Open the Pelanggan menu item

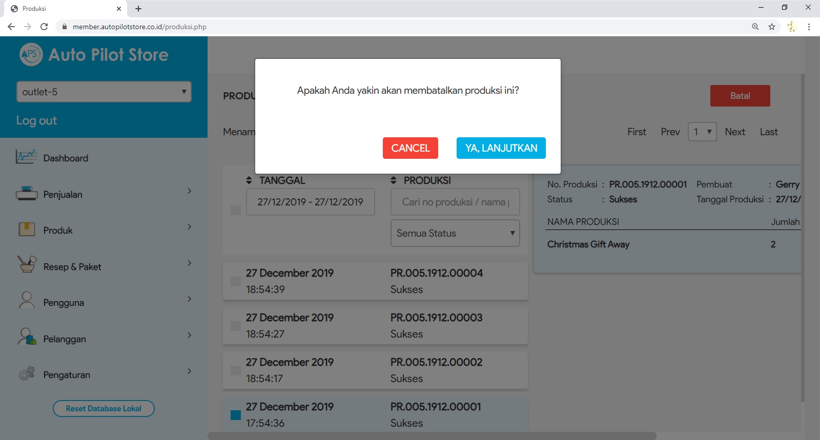[65, 339]
